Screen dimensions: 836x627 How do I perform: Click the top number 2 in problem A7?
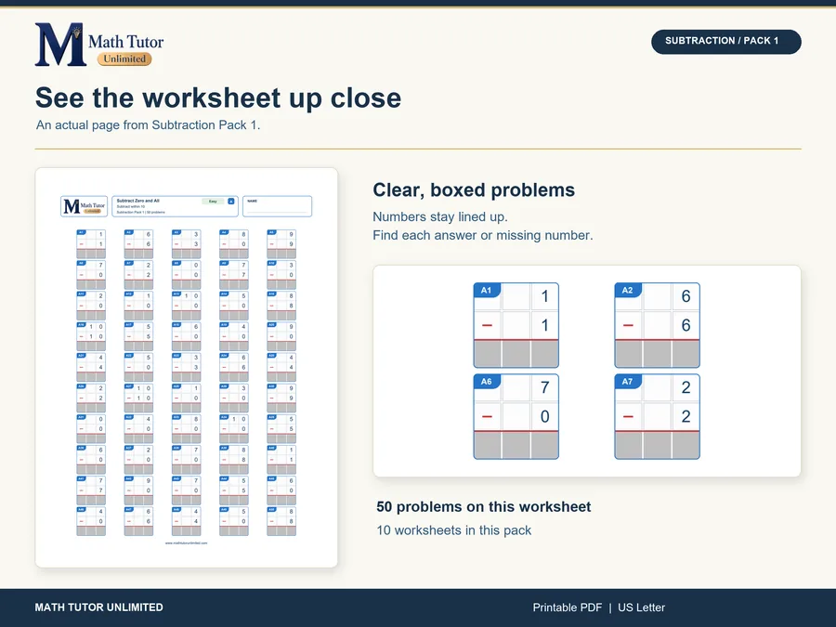[686, 387]
